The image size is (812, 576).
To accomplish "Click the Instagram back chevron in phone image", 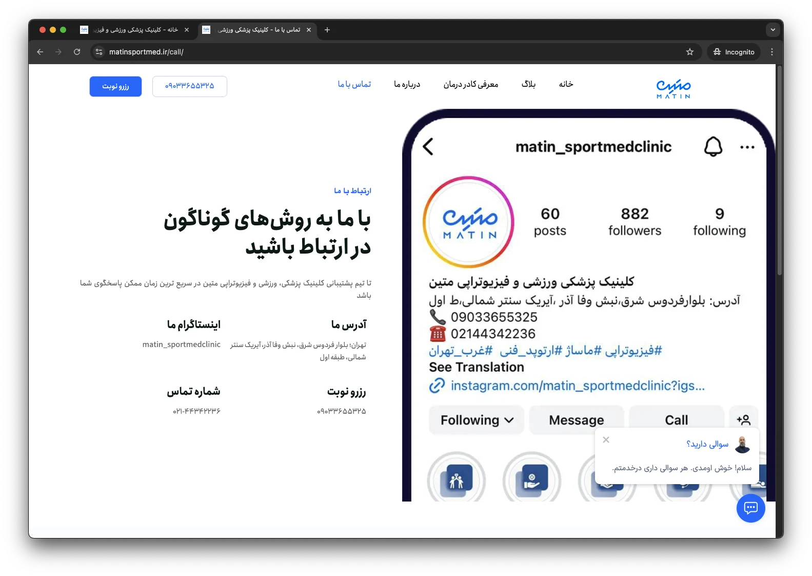I will coord(428,146).
